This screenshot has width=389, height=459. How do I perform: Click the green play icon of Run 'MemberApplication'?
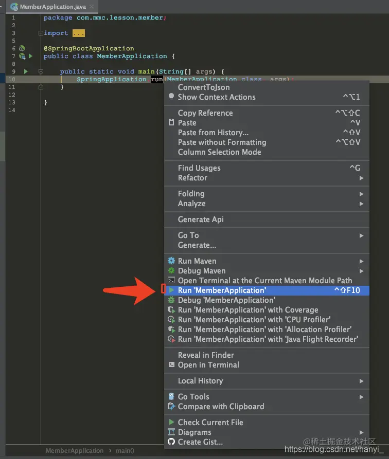[171, 290]
